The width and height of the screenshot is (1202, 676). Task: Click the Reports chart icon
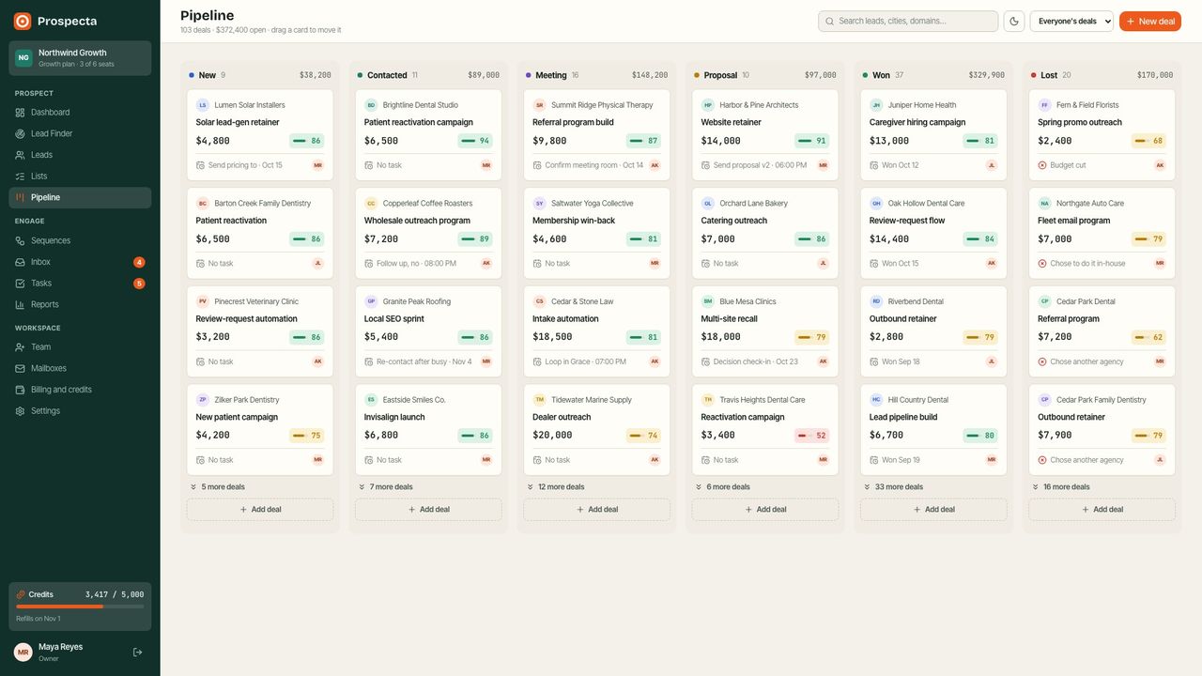21,304
